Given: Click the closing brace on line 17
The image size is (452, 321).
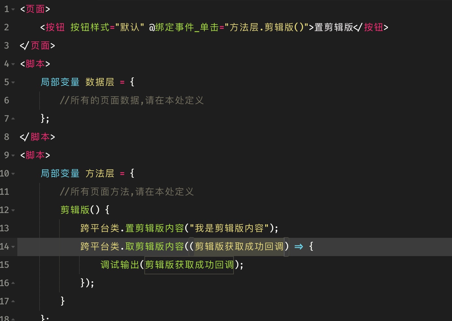Looking at the screenshot, I should 63,301.
